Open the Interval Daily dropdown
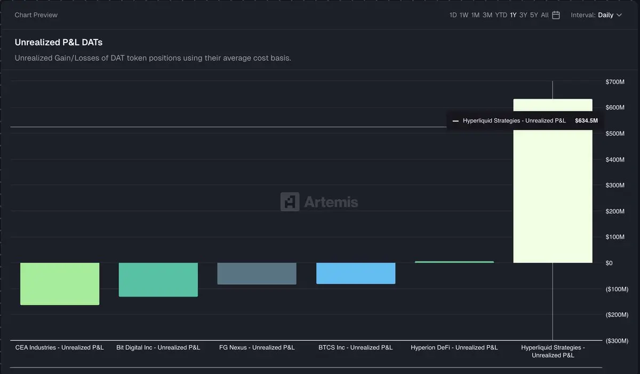 coord(596,15)
